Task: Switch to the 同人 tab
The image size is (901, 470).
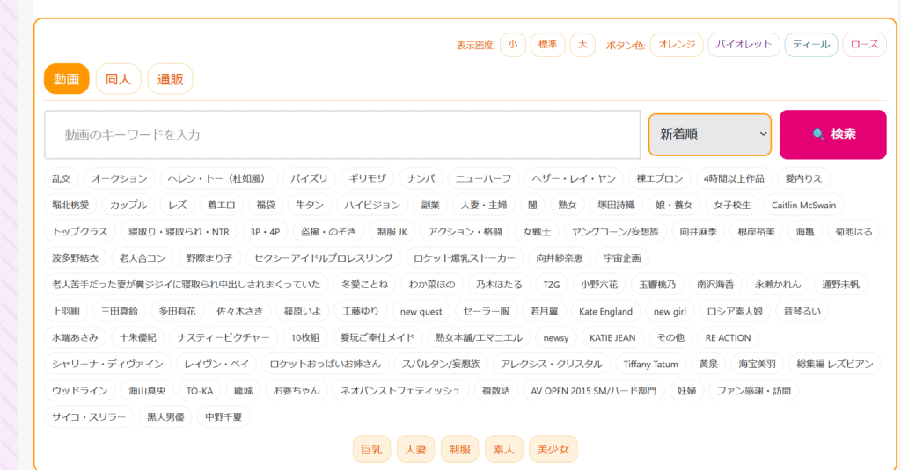Action: tap(118, 79)
